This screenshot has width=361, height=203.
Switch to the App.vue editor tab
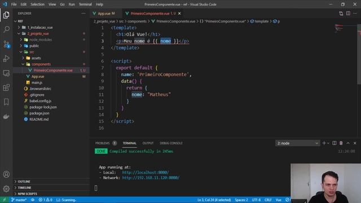pos(106,14)
